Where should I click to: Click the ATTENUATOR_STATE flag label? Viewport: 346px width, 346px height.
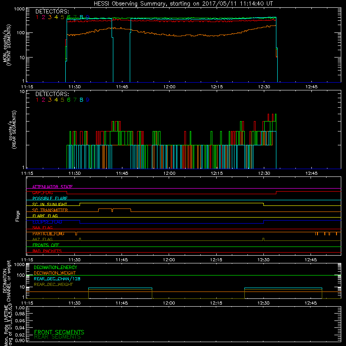(x=52, y=187)
